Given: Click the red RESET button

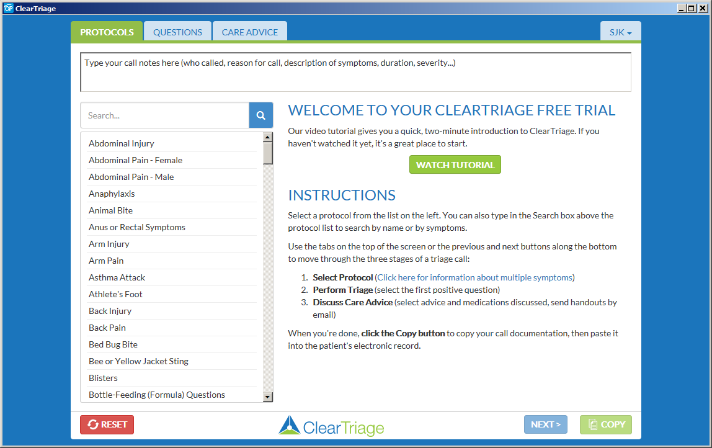Looking at the screenshot, I should click(107, 424).
